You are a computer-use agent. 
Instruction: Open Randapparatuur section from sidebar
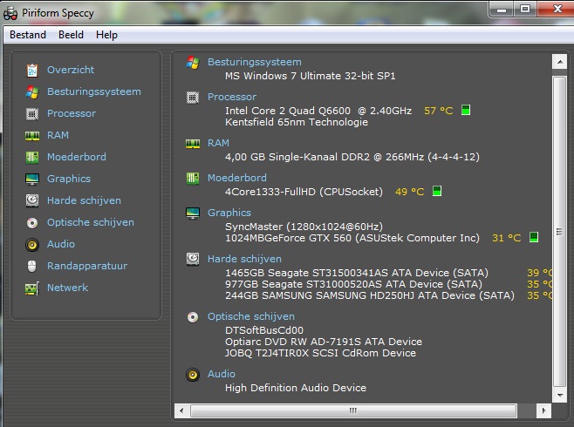click(87, 266)
